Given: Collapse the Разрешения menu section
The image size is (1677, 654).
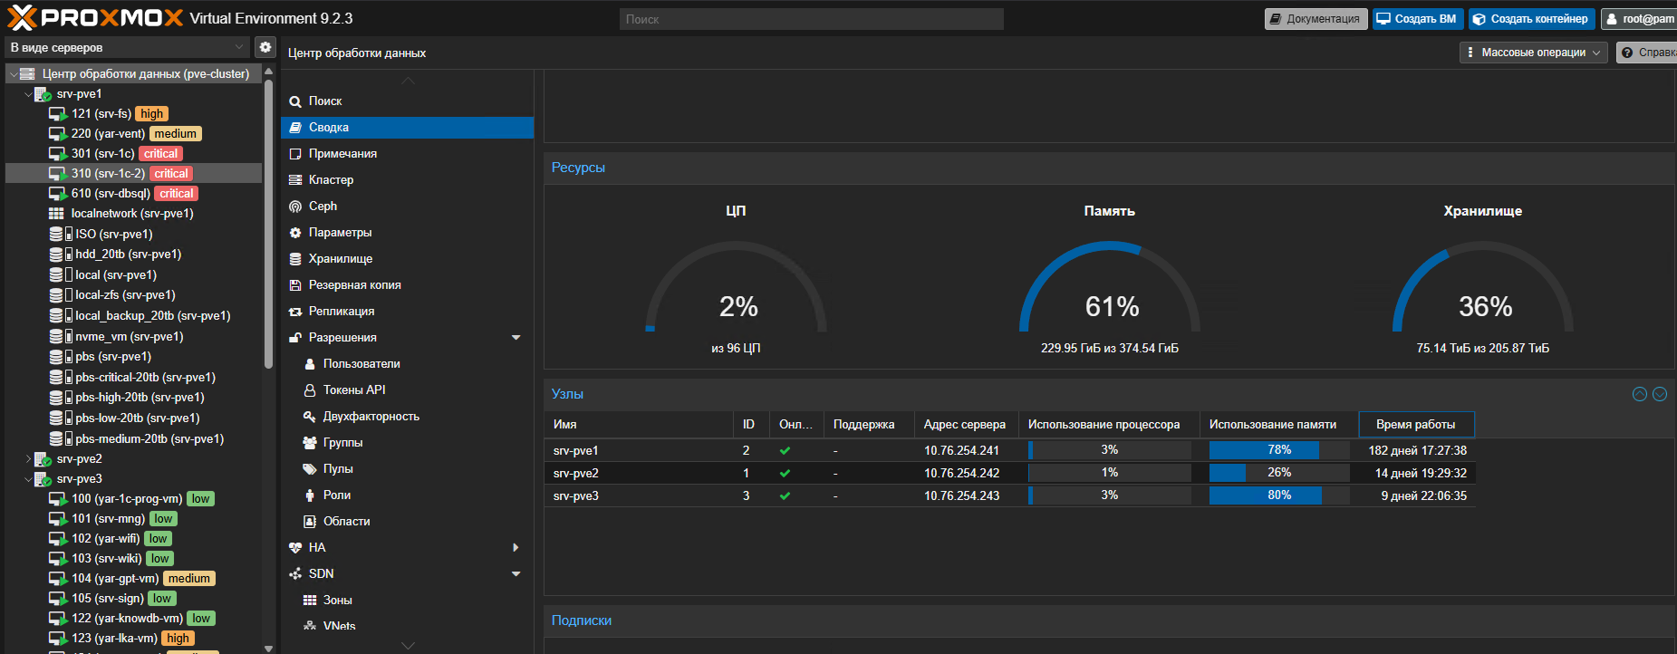Looking at the screenshot, I should click(x=516, y=338).
